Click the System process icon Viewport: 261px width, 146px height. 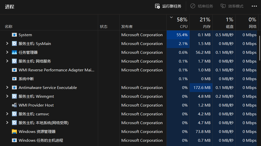(14, 35)
